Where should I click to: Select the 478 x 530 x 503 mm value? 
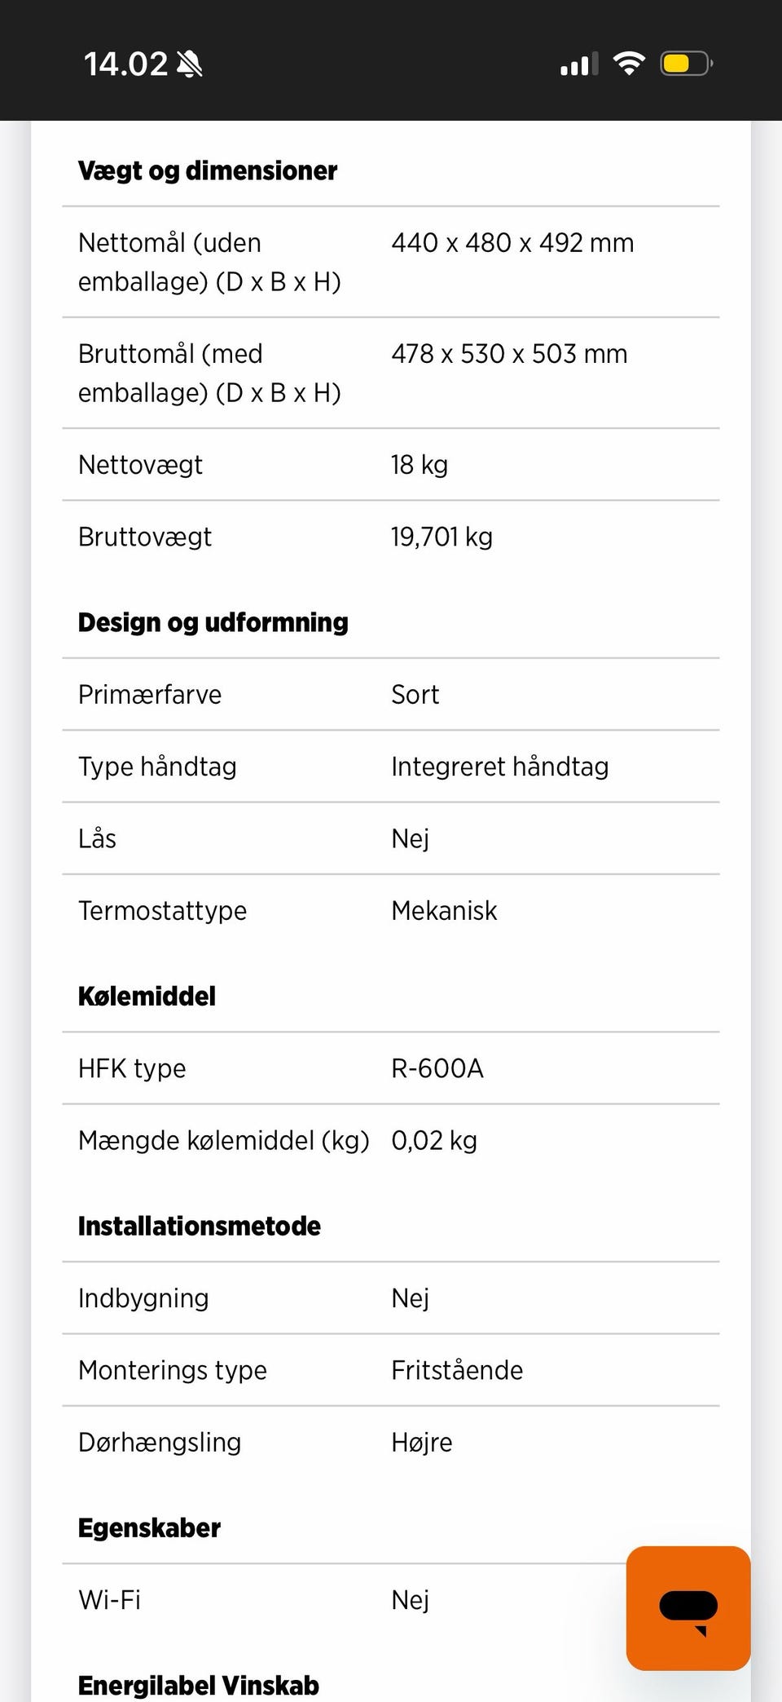(x=509, y=354)
